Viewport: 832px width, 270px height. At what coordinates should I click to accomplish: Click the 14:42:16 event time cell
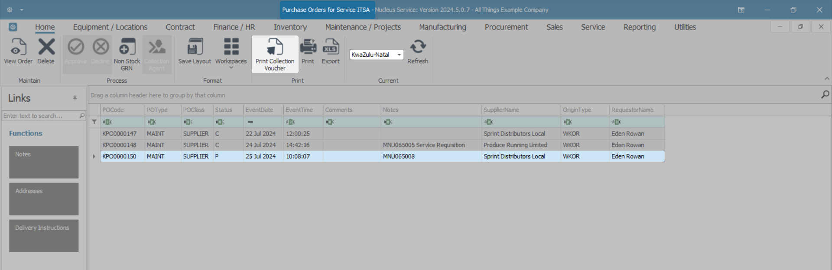pos(303,145)
